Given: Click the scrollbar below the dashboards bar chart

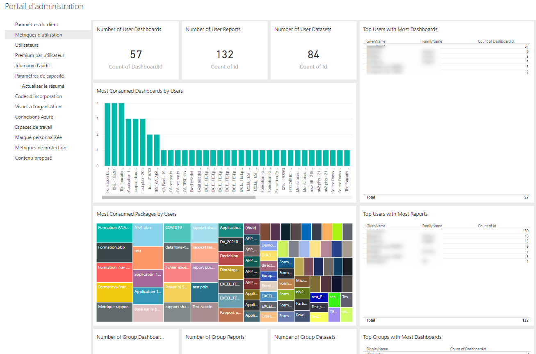Looking at the screenshot, I should [178, 197].
